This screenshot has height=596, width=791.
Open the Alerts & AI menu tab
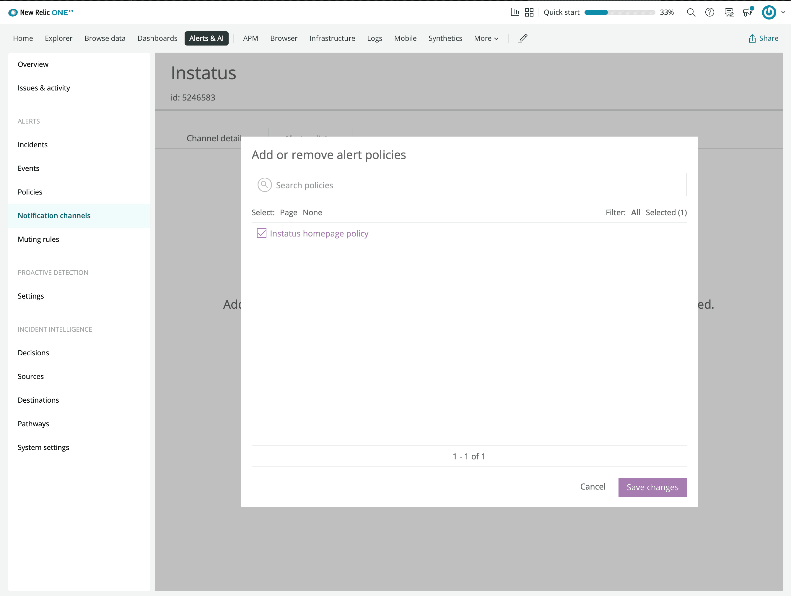click(x=206, y=38)
